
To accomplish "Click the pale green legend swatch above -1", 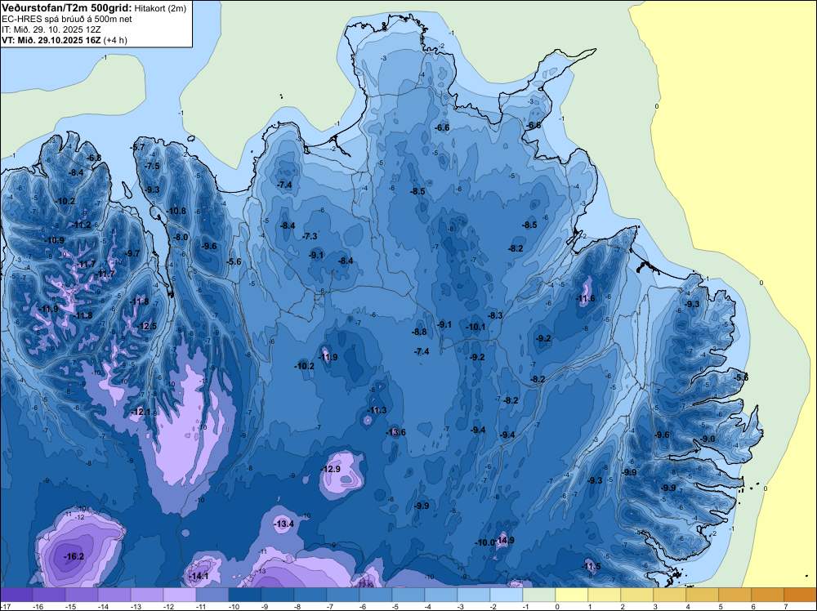I will tap(538, 595).
